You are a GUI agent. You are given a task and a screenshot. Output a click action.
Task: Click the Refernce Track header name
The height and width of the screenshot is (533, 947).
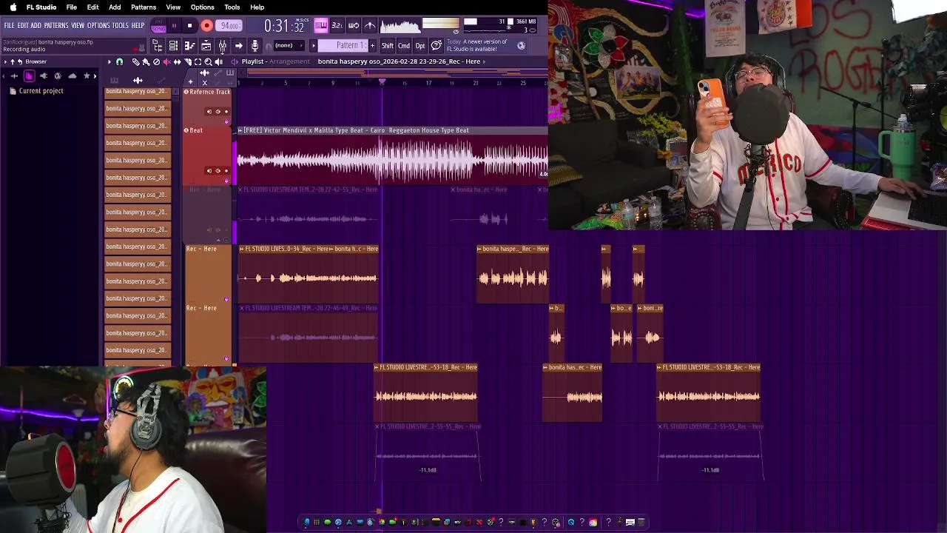pos(209,92)
